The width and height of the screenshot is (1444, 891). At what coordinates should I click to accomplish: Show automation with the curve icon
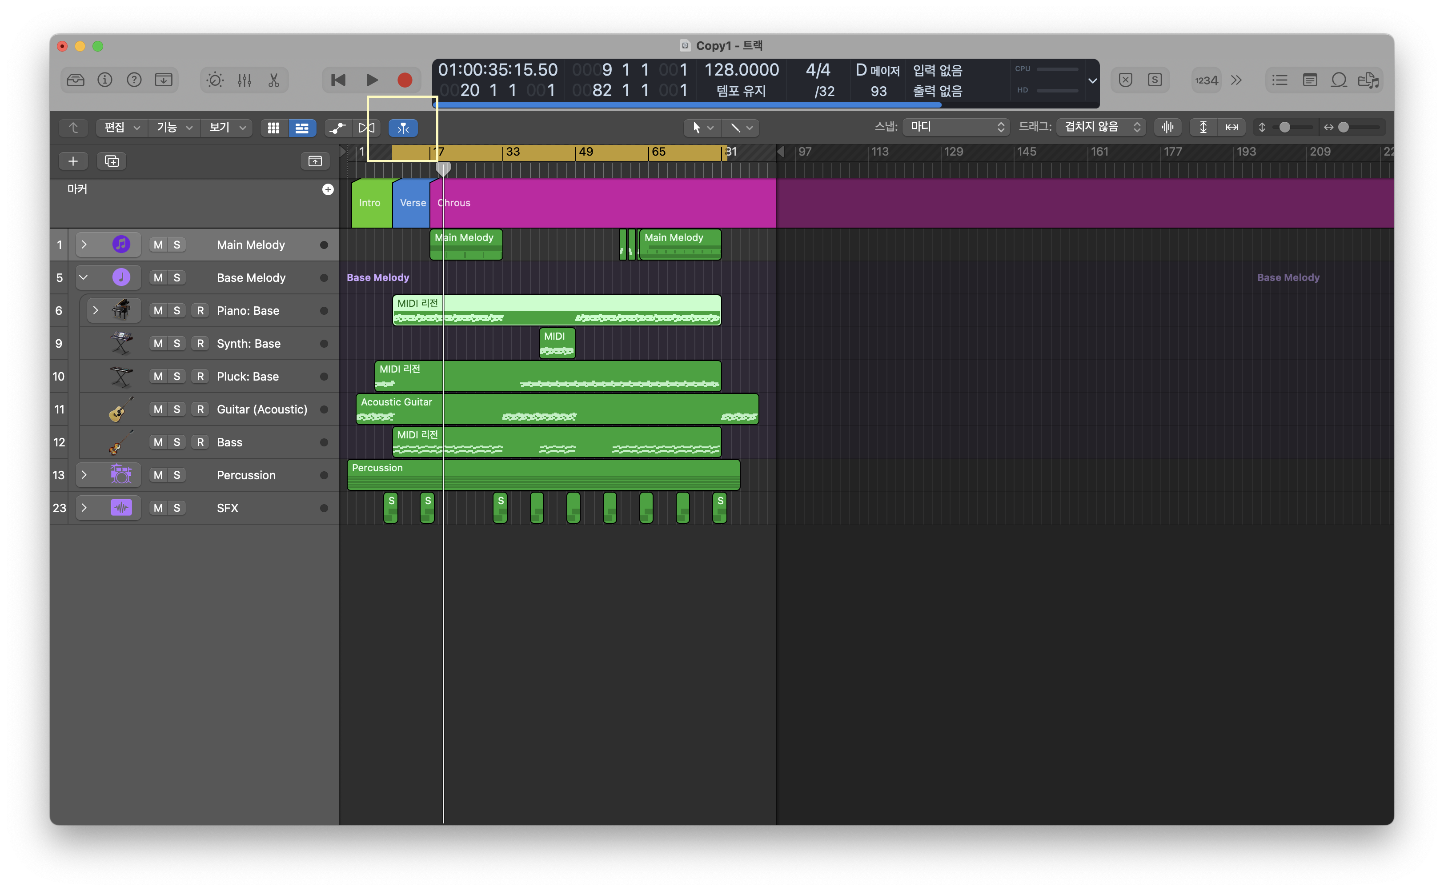(x=337, y=128)
